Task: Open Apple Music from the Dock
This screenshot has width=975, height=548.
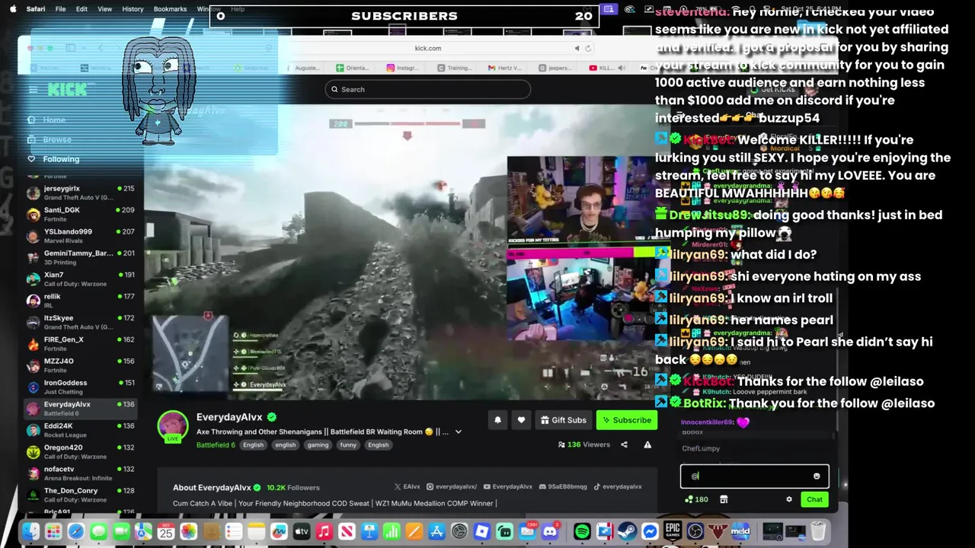Action: (x=324, y=531)
